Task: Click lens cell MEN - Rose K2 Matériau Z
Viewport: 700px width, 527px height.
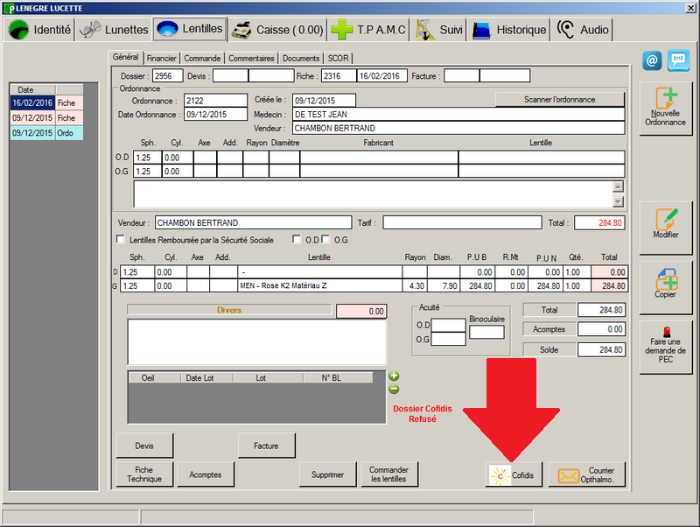Action: click(x=320, y=285)
